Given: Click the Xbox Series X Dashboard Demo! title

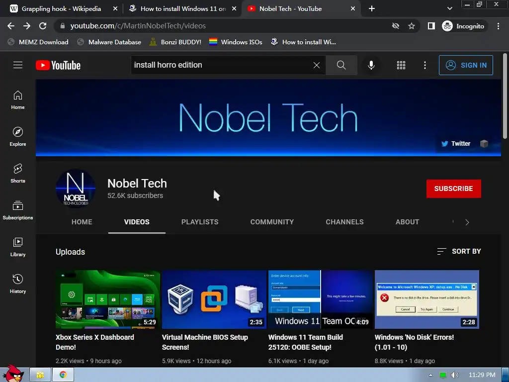Looking at the screenshot, I should coord(95,342).
